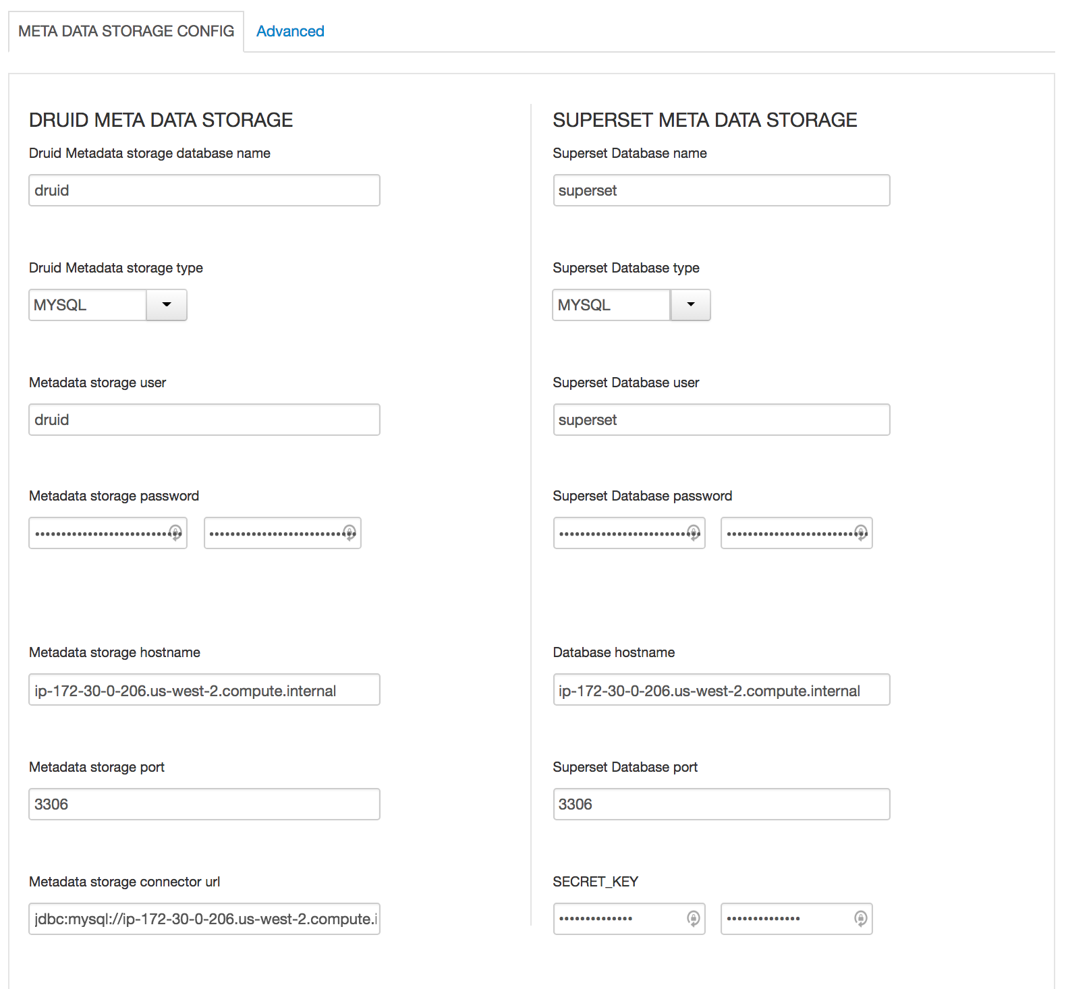
Task: Click the Database hostname label
Action: tap(614, 652)
